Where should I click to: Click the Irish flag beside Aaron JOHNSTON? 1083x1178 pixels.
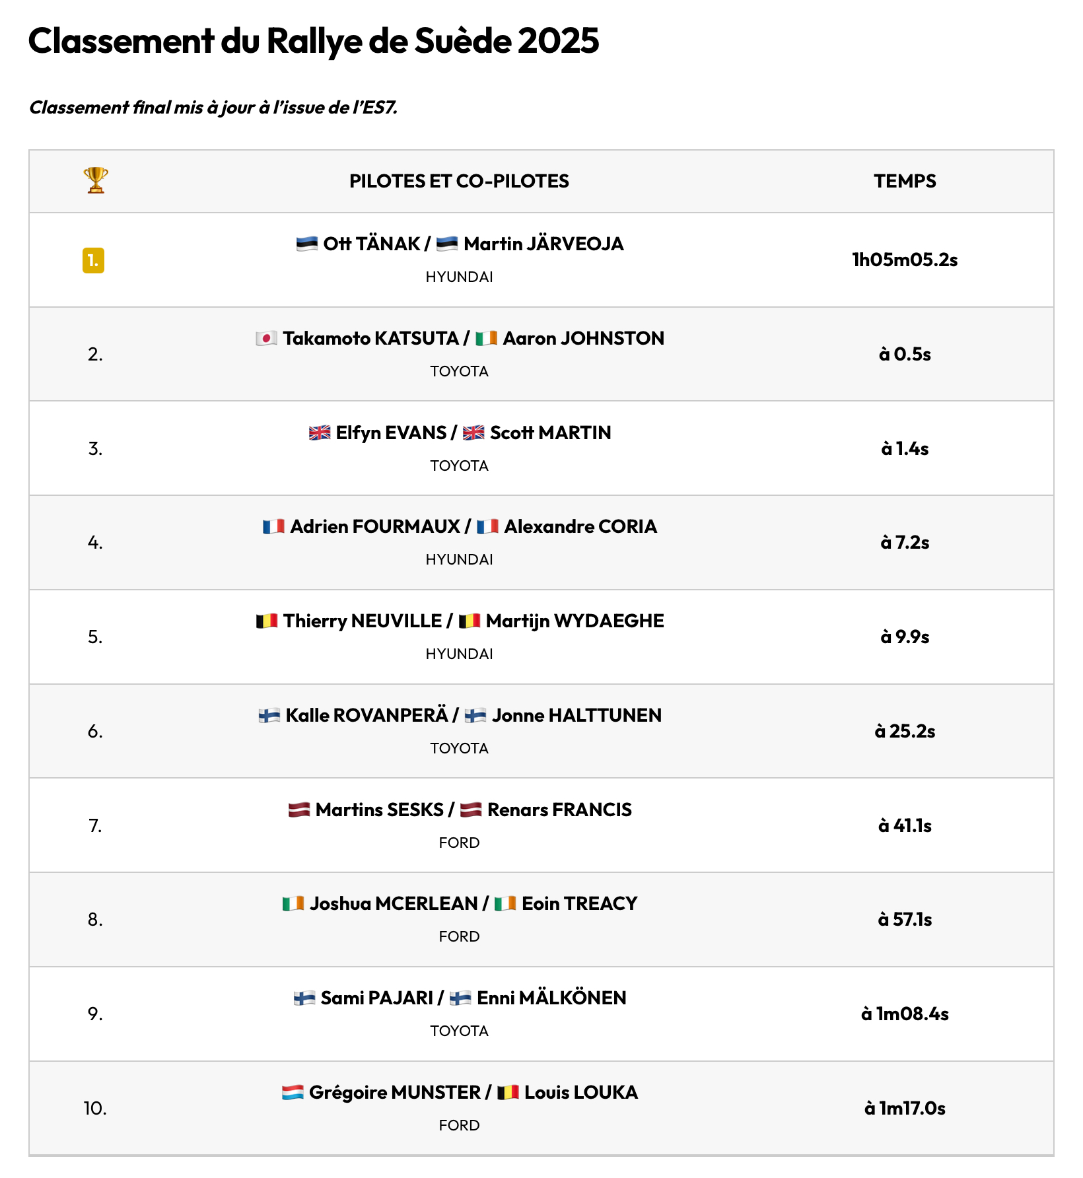487,339
